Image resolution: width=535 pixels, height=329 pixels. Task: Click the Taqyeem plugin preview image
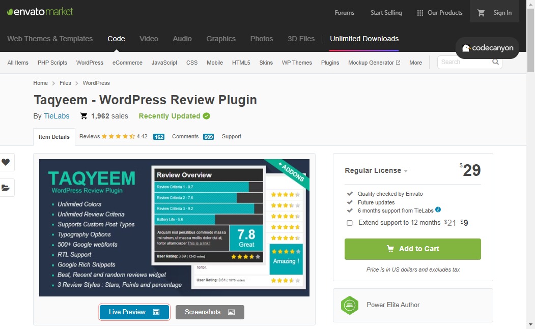[x=175, y=228]
